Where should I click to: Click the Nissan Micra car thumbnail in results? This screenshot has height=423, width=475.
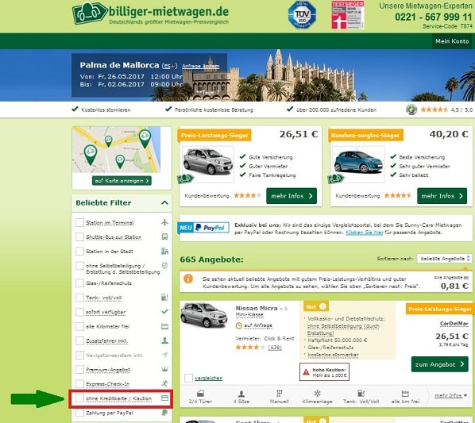pyautogui.click(x=204, y=315)
